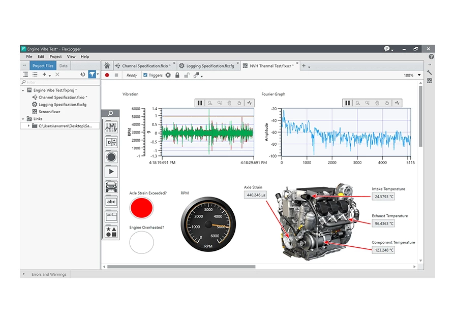The width and height of the screenshot is (455, 323).
Task: Choose the abc text label palette icon
Action: (111, 202)
